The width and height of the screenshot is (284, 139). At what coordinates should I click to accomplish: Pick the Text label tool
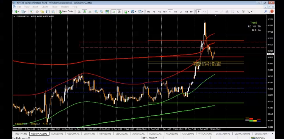pyautogui.click(x=238, y=12)
